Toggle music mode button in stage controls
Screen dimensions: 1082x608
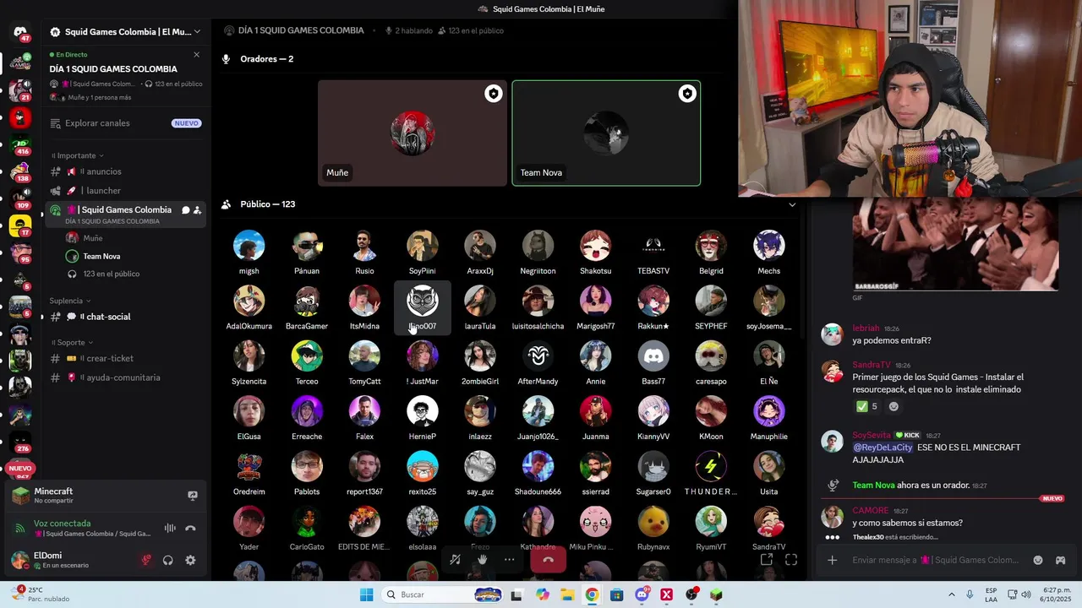(455, 559)
